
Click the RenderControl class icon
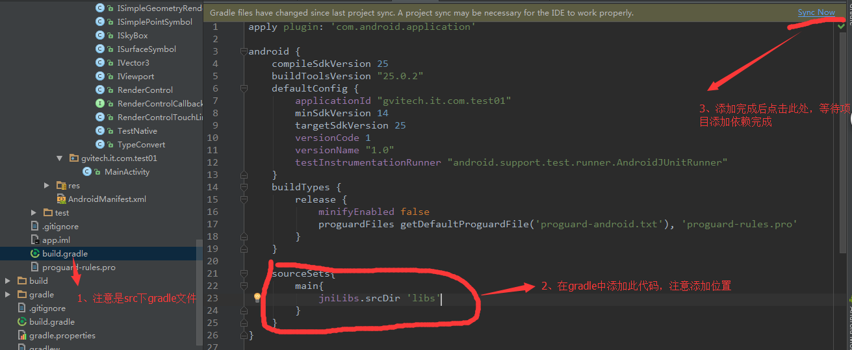point(100,90)
